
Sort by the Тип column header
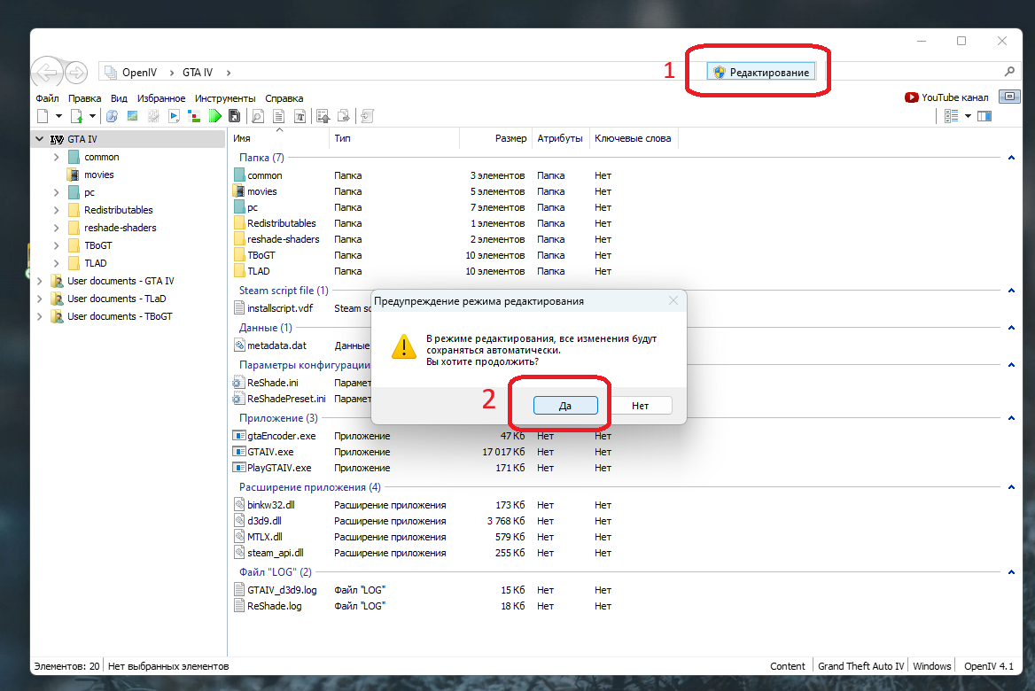pyautogui.click(x=394, y=138)
